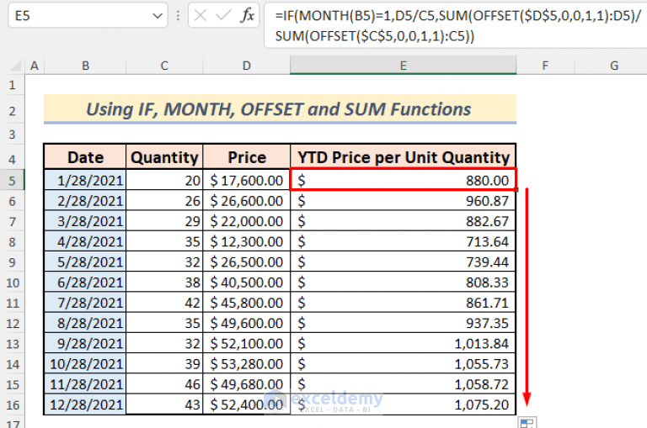The height and width of the screenshot is (428, 647).
Task: Click the Enter checkmark icon in formula bar
Action: pyautogui.click(x=223, y=16)
